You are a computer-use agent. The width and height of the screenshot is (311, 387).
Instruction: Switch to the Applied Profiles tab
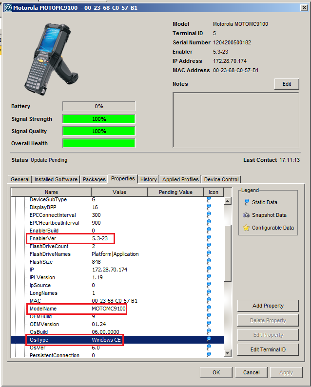pyautogui.click(x=180, y=179)
